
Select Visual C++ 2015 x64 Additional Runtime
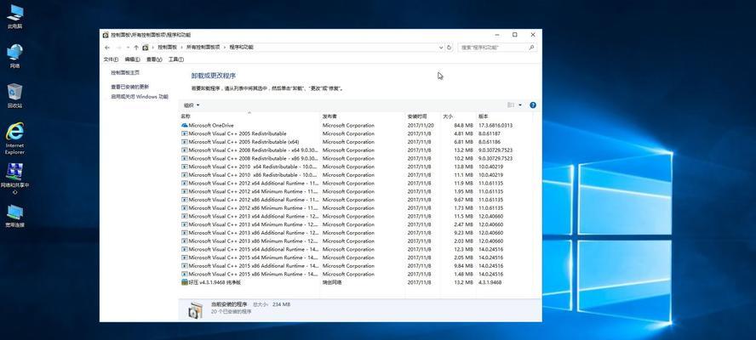[357, 249]
